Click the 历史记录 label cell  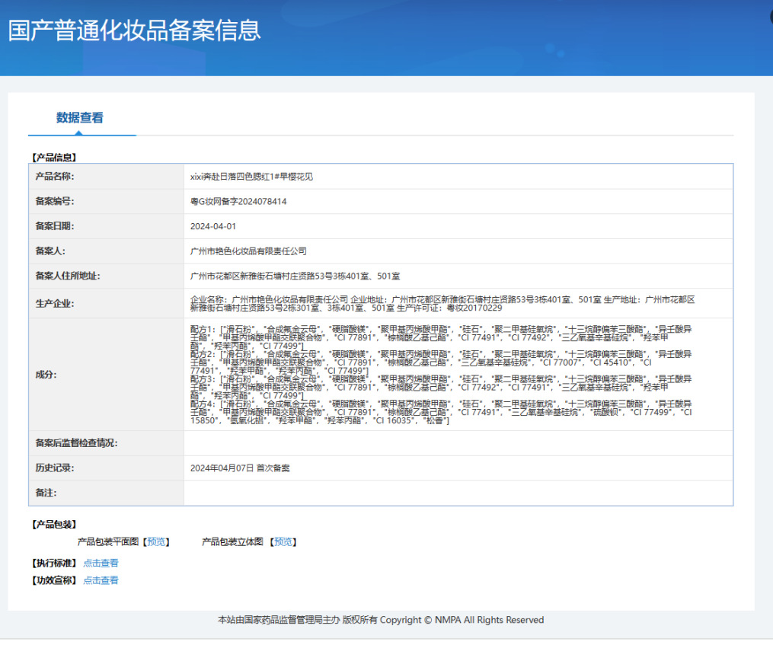107,468
